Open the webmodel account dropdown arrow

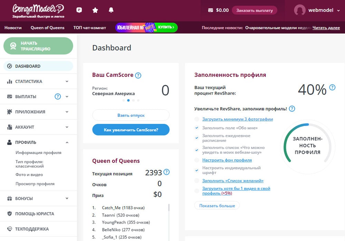[338, 10]
